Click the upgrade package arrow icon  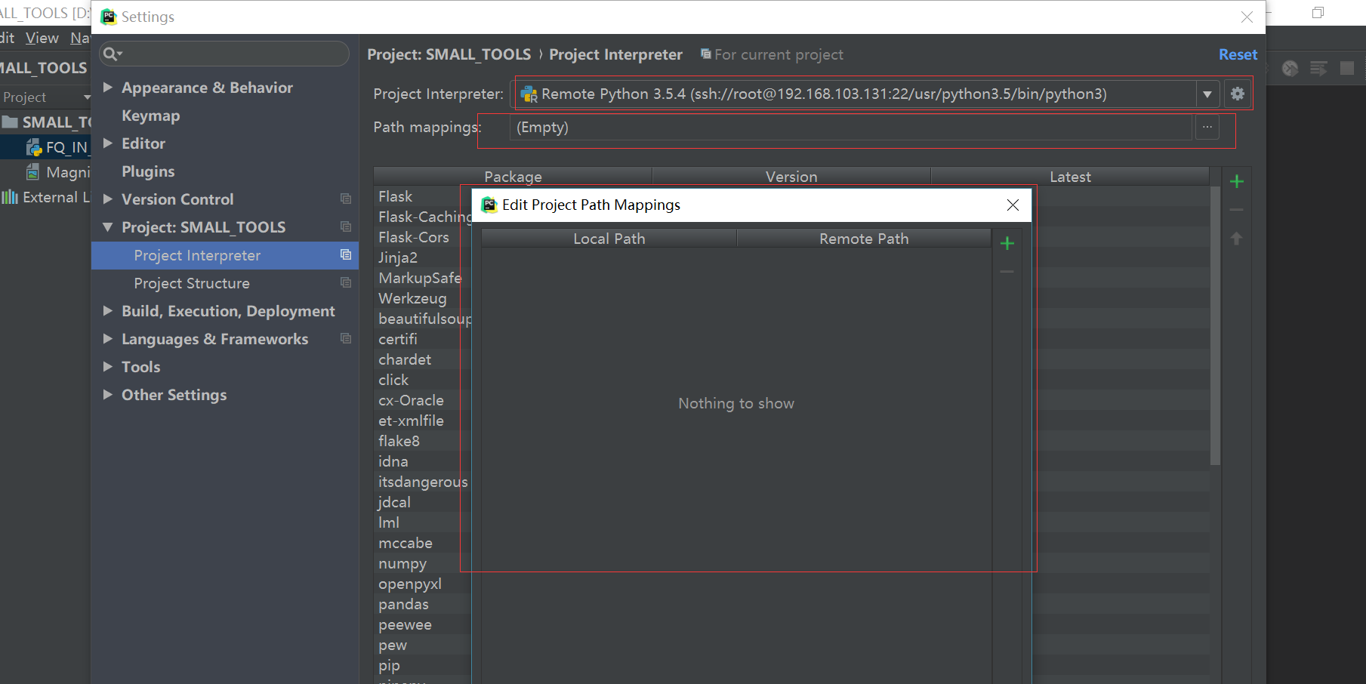pos(1236,239)
